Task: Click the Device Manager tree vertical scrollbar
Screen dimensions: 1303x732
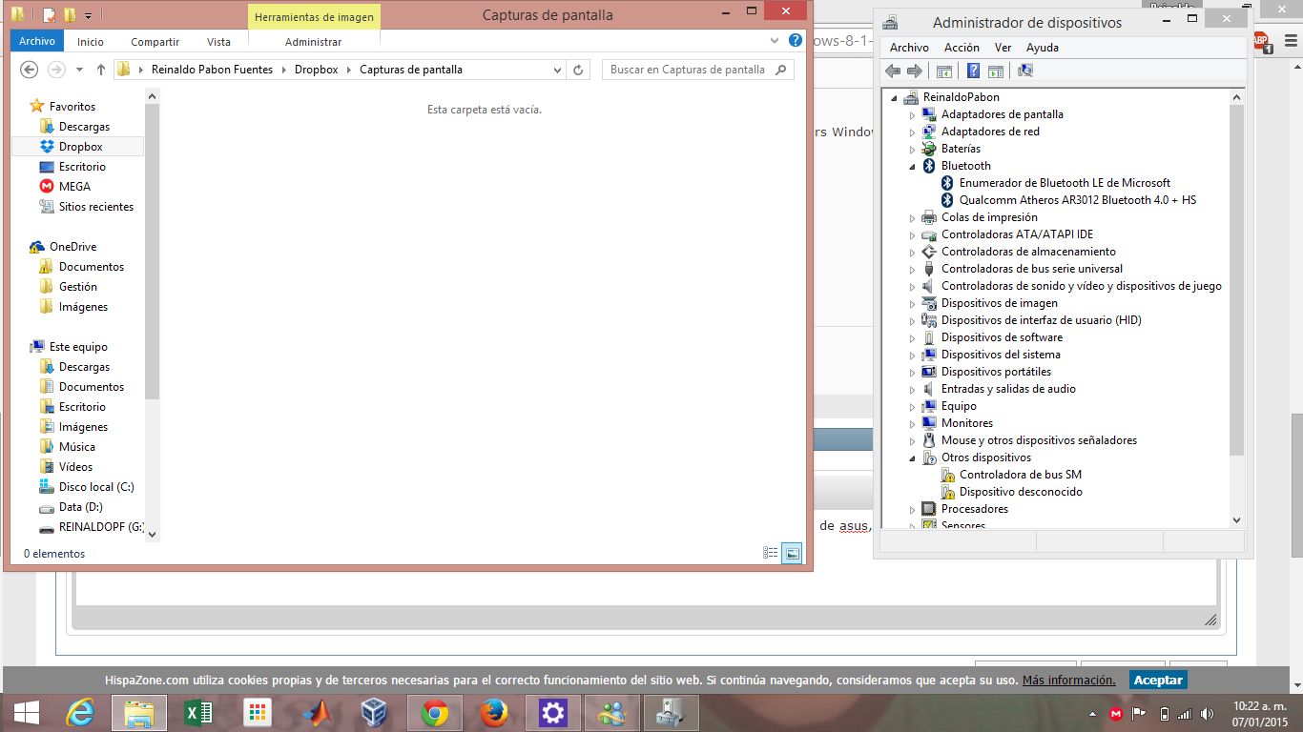Action: point(1237,286)
